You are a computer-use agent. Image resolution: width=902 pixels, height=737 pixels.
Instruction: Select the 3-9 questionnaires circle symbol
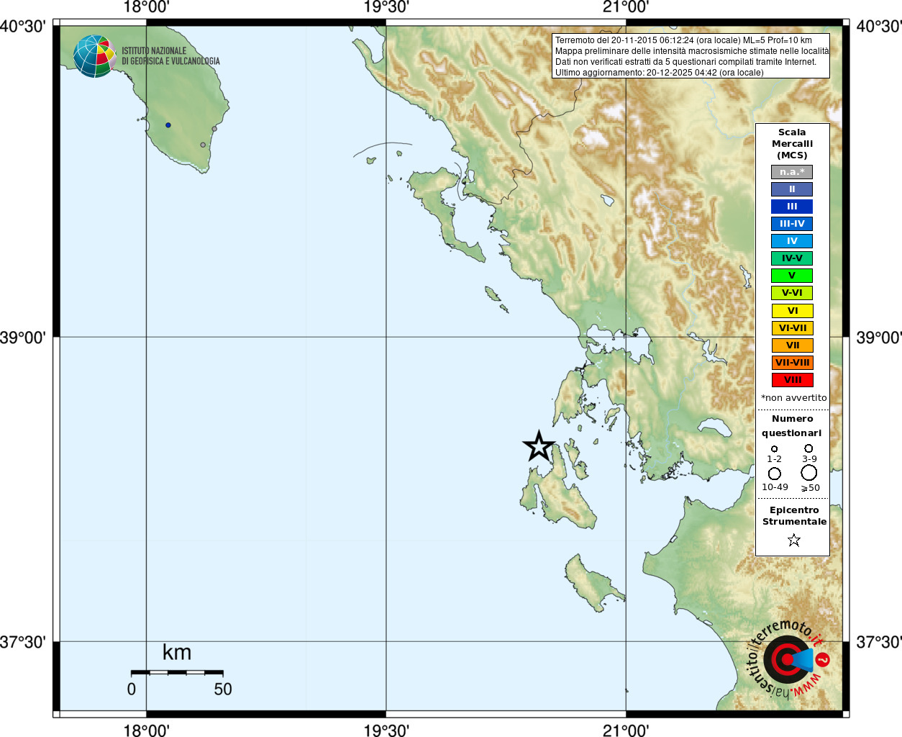pyautogui.click(x=808, y=448)
